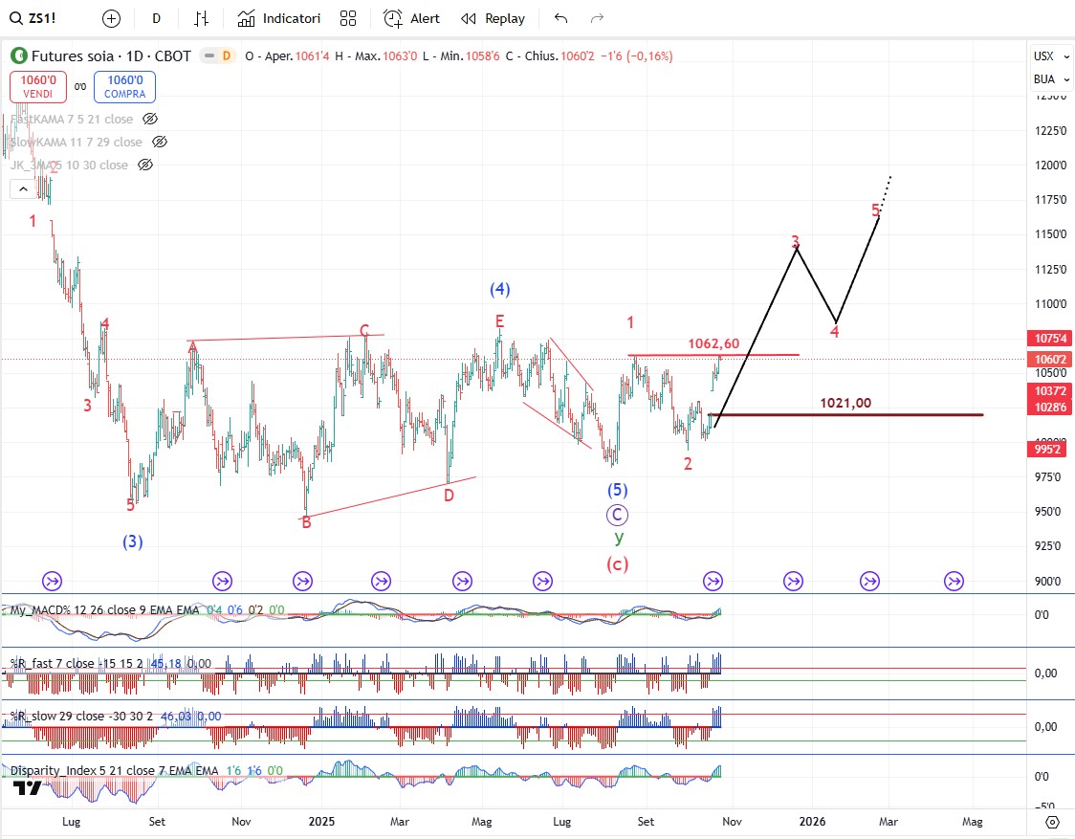Click the 1060'2 current price axis label
The image size is (1075, 839).
[x=1049, y=359]
